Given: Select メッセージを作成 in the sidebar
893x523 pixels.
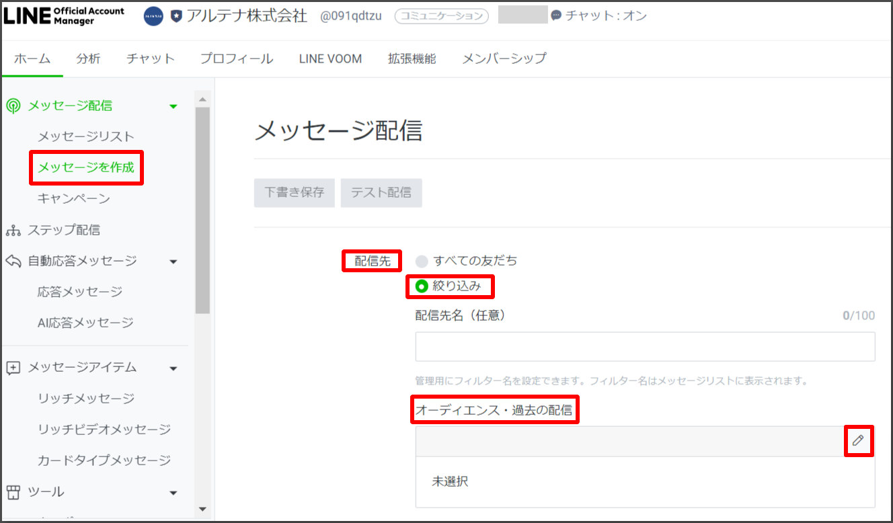Looking at the screenshot, I should click(x=86, y=167).
